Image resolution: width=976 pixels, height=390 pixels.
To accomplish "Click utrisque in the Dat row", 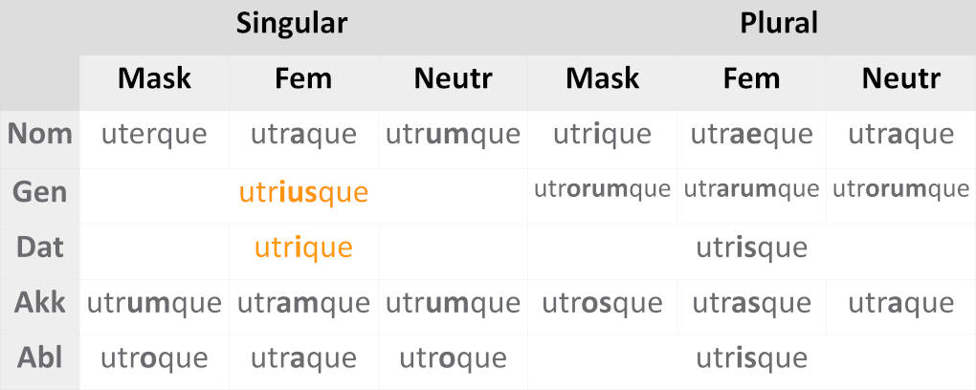I will (x=752, y=248).
